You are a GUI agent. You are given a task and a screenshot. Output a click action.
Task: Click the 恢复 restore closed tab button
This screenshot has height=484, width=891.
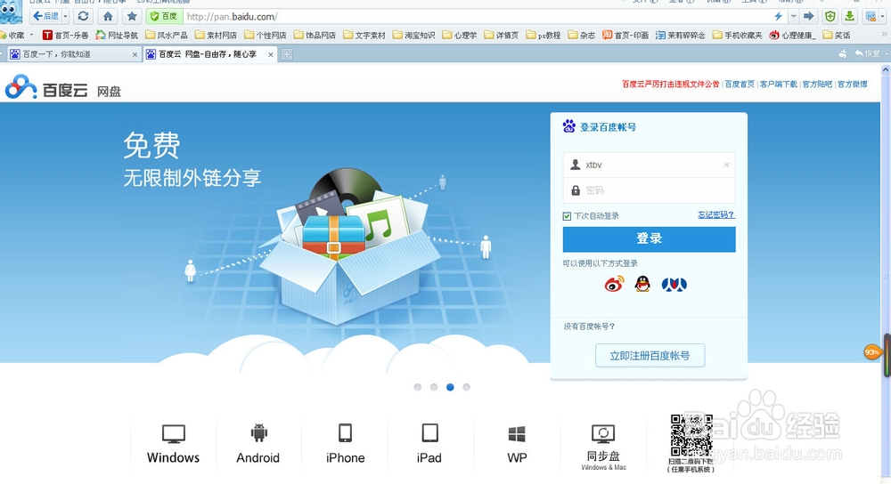click(x=867, y=54)
